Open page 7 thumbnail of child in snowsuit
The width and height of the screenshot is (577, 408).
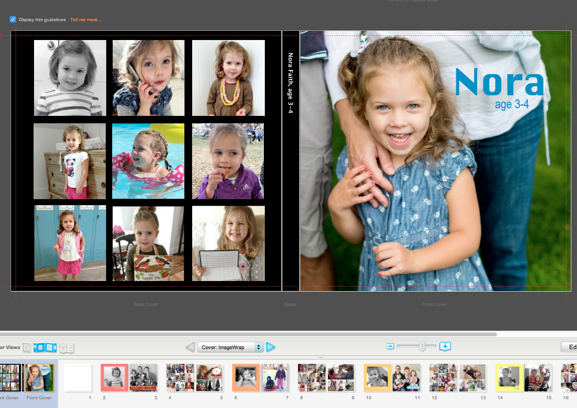pos(275,378)
